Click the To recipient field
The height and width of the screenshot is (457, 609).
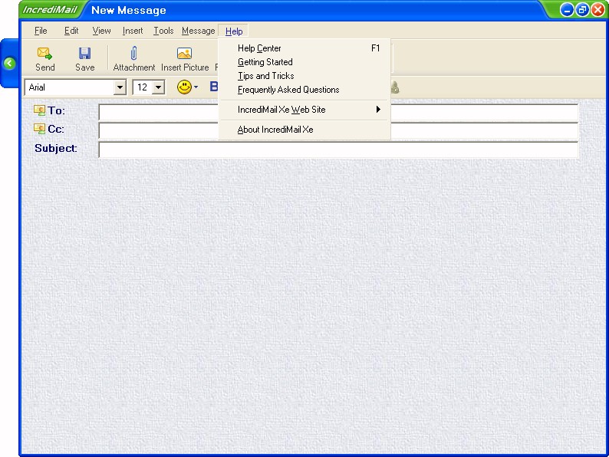point(338,113)
